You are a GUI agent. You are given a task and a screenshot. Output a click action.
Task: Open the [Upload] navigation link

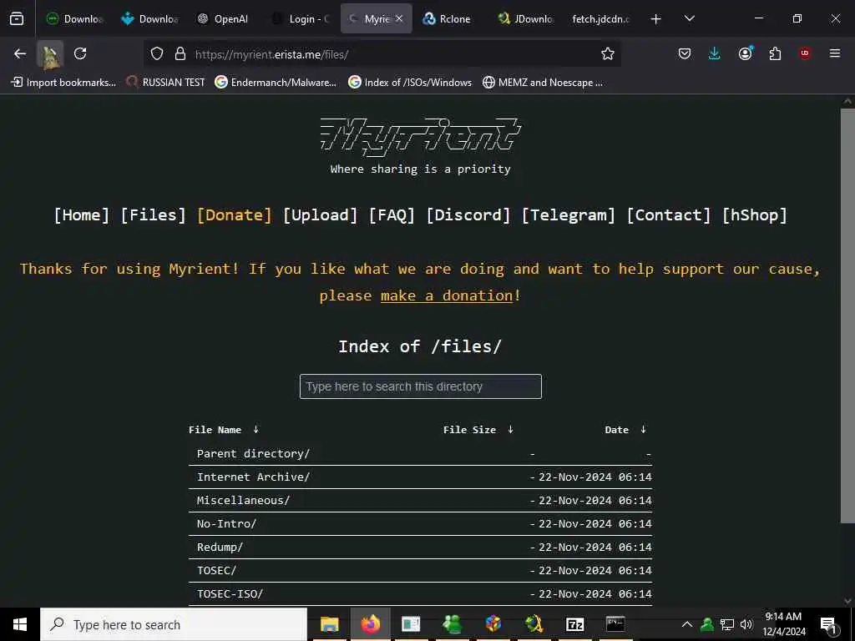point(320,215)
